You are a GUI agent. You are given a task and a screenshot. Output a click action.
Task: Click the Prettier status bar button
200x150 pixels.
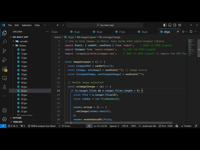pyautogui.click(x=187, y=126)
